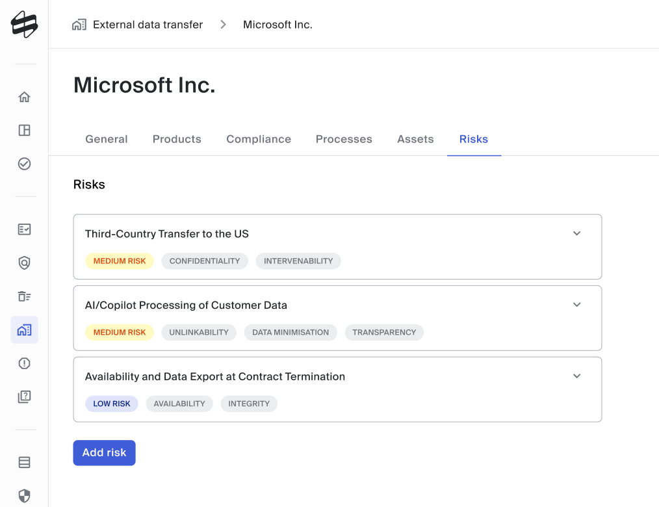
Task: Click the INTERVENABILITY tag
Action: pyautogui.click(x=298, y=261)
